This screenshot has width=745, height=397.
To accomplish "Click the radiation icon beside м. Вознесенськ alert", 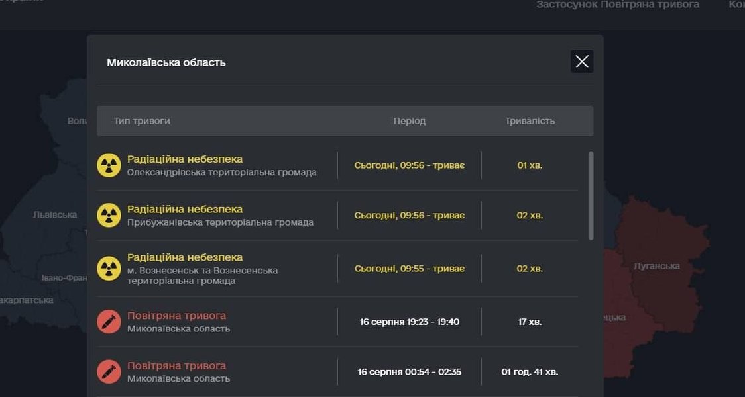I will pos(109,268).
